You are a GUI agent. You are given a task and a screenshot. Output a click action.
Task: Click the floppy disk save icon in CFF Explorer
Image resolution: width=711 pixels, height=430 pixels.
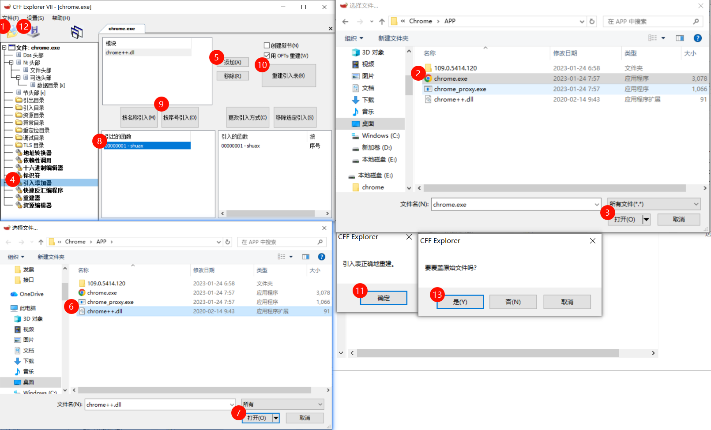coord(34,31)
